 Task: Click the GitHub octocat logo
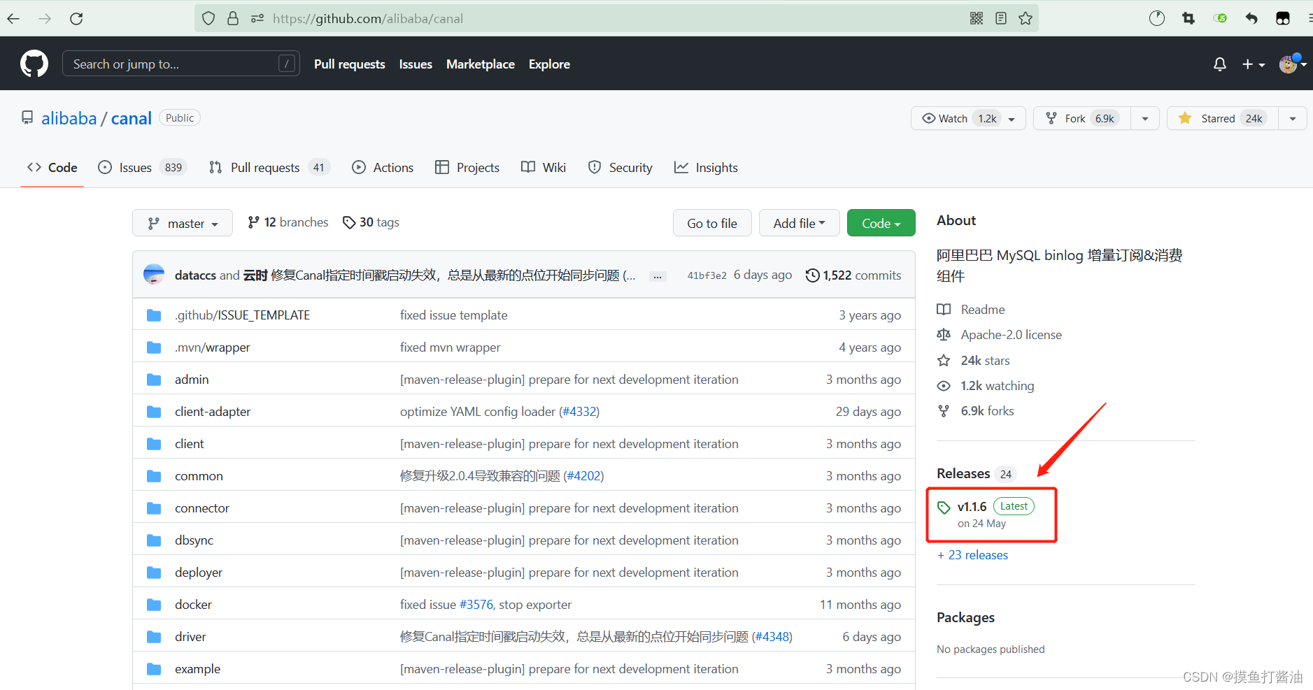(x=34, y=64)
